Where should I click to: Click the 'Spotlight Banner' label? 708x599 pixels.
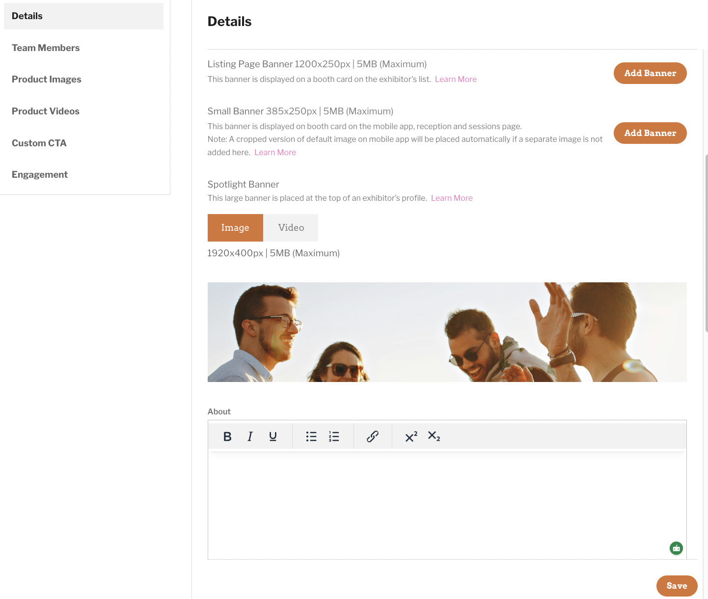click(x=243, y=185)
